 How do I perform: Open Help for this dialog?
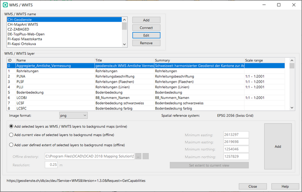(285, 186)
